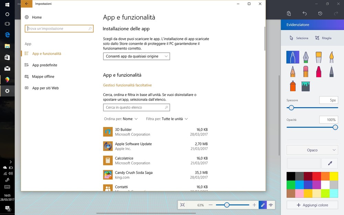This screenshot has height=215, width=344.
Task: Open App per siti Web sidebar item
Action: point(42,88)
